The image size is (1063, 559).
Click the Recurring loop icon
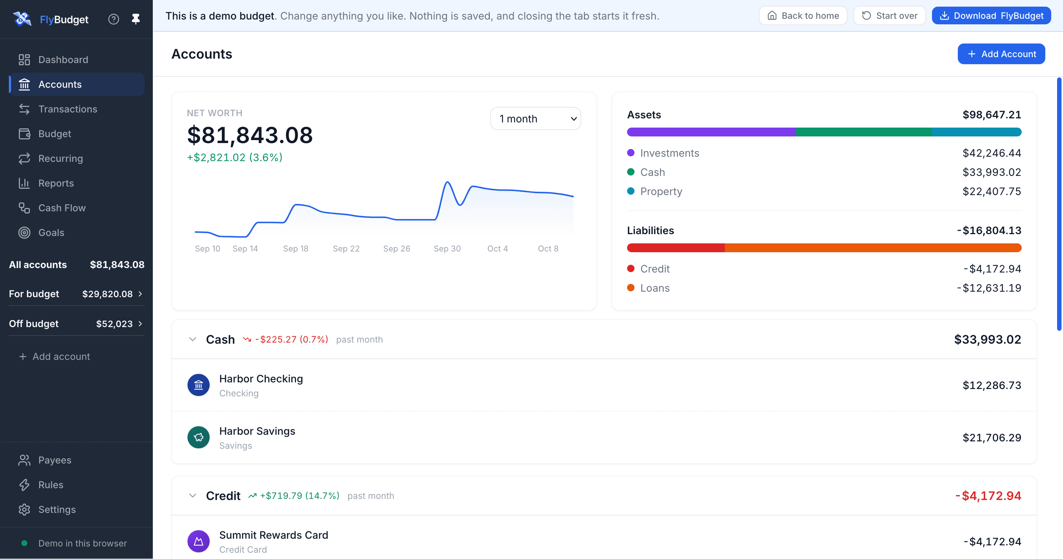tap(24, 159)
